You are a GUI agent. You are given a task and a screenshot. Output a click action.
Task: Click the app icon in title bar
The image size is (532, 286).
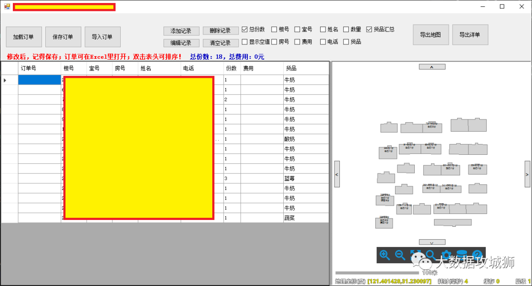7,6
